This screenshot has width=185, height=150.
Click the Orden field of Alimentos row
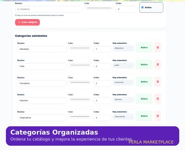[x=102, y=49]
